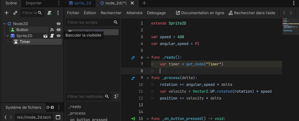Go back in the filesystem path history
The image size is (299, 121).
click(5, 117)
